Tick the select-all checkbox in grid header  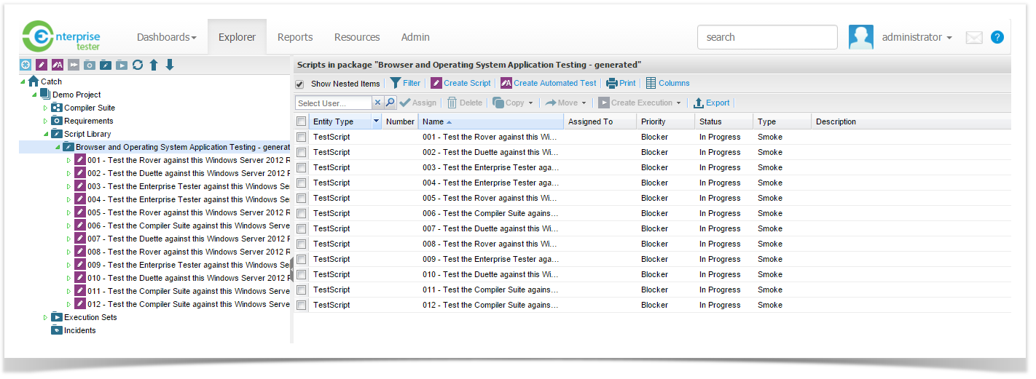(302, 121)
